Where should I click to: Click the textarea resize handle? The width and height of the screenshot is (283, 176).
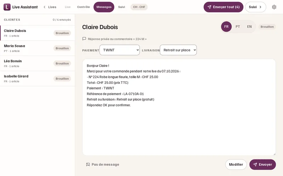pos(274,154)
